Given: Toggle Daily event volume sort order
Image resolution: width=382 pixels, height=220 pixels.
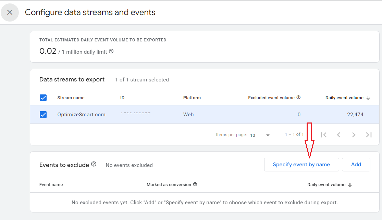Looking at the screenshot, I should 368,98.
